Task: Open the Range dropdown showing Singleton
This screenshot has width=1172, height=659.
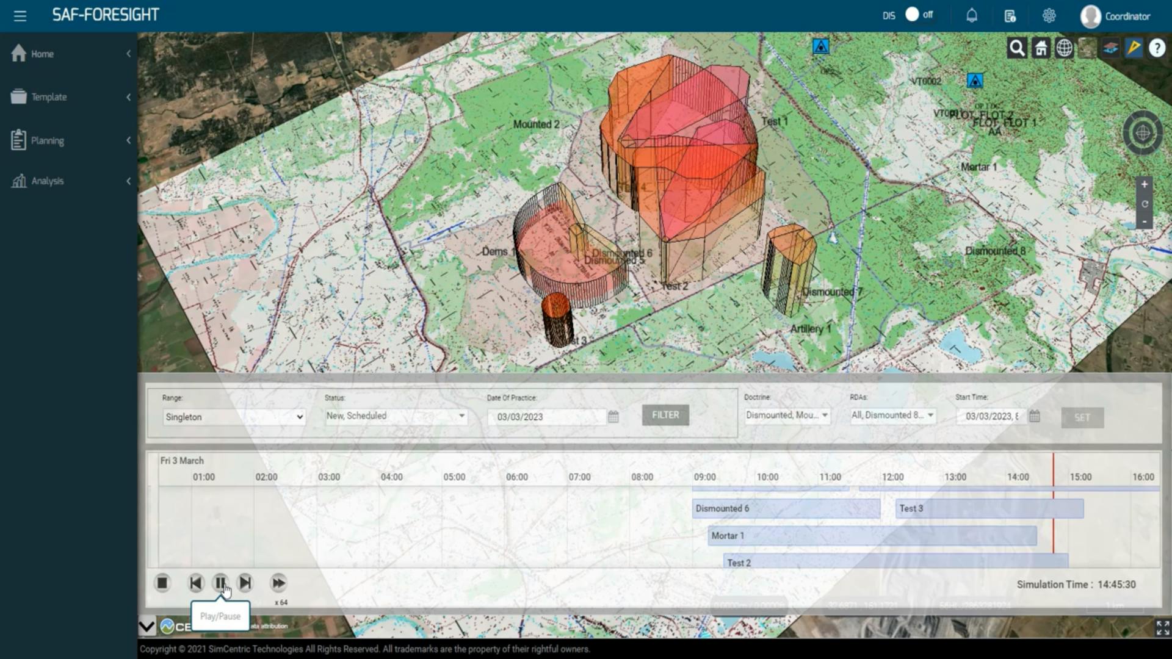Action: 233,417
